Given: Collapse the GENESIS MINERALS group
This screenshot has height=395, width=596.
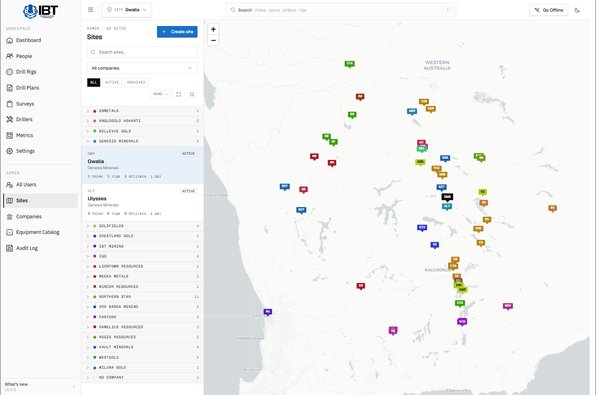Looking at the screenshot, I should tap(142, 141).
